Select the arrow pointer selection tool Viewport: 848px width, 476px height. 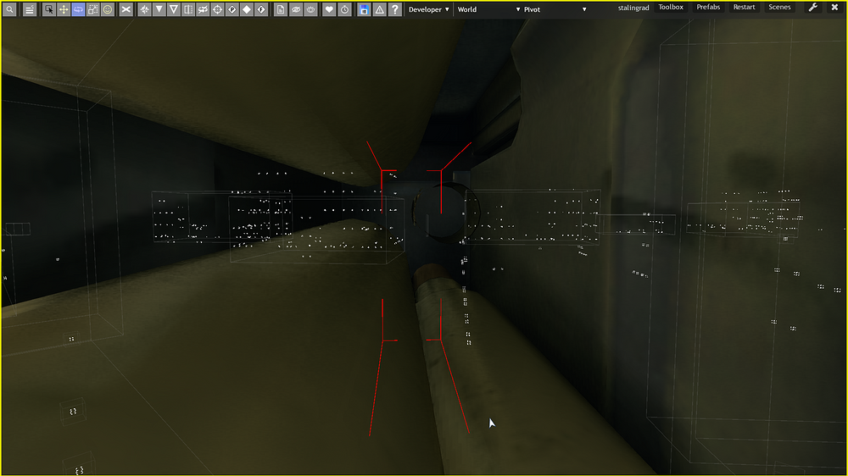pyautogui.click(x=49, y=9)
